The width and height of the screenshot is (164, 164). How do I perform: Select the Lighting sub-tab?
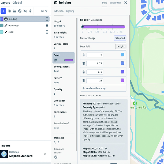(70, 11)
